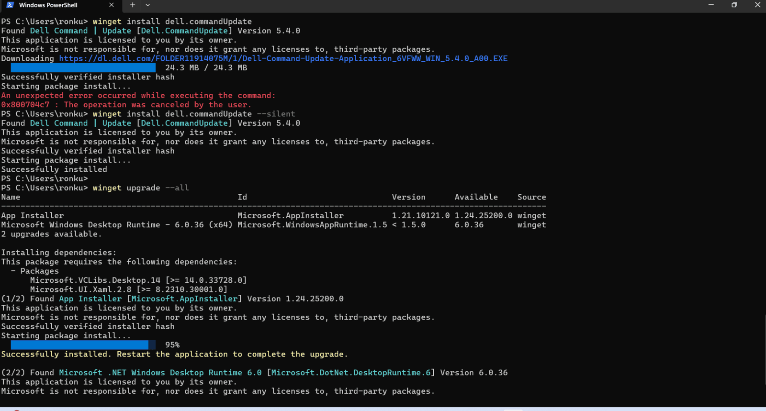Click the '95%' progress percentage
The width and height of the screenshot is (766, 411).
coord(172,345)
